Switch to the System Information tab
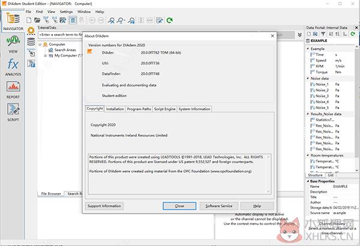Screen dimensions: 360x246 click(194, 109)
